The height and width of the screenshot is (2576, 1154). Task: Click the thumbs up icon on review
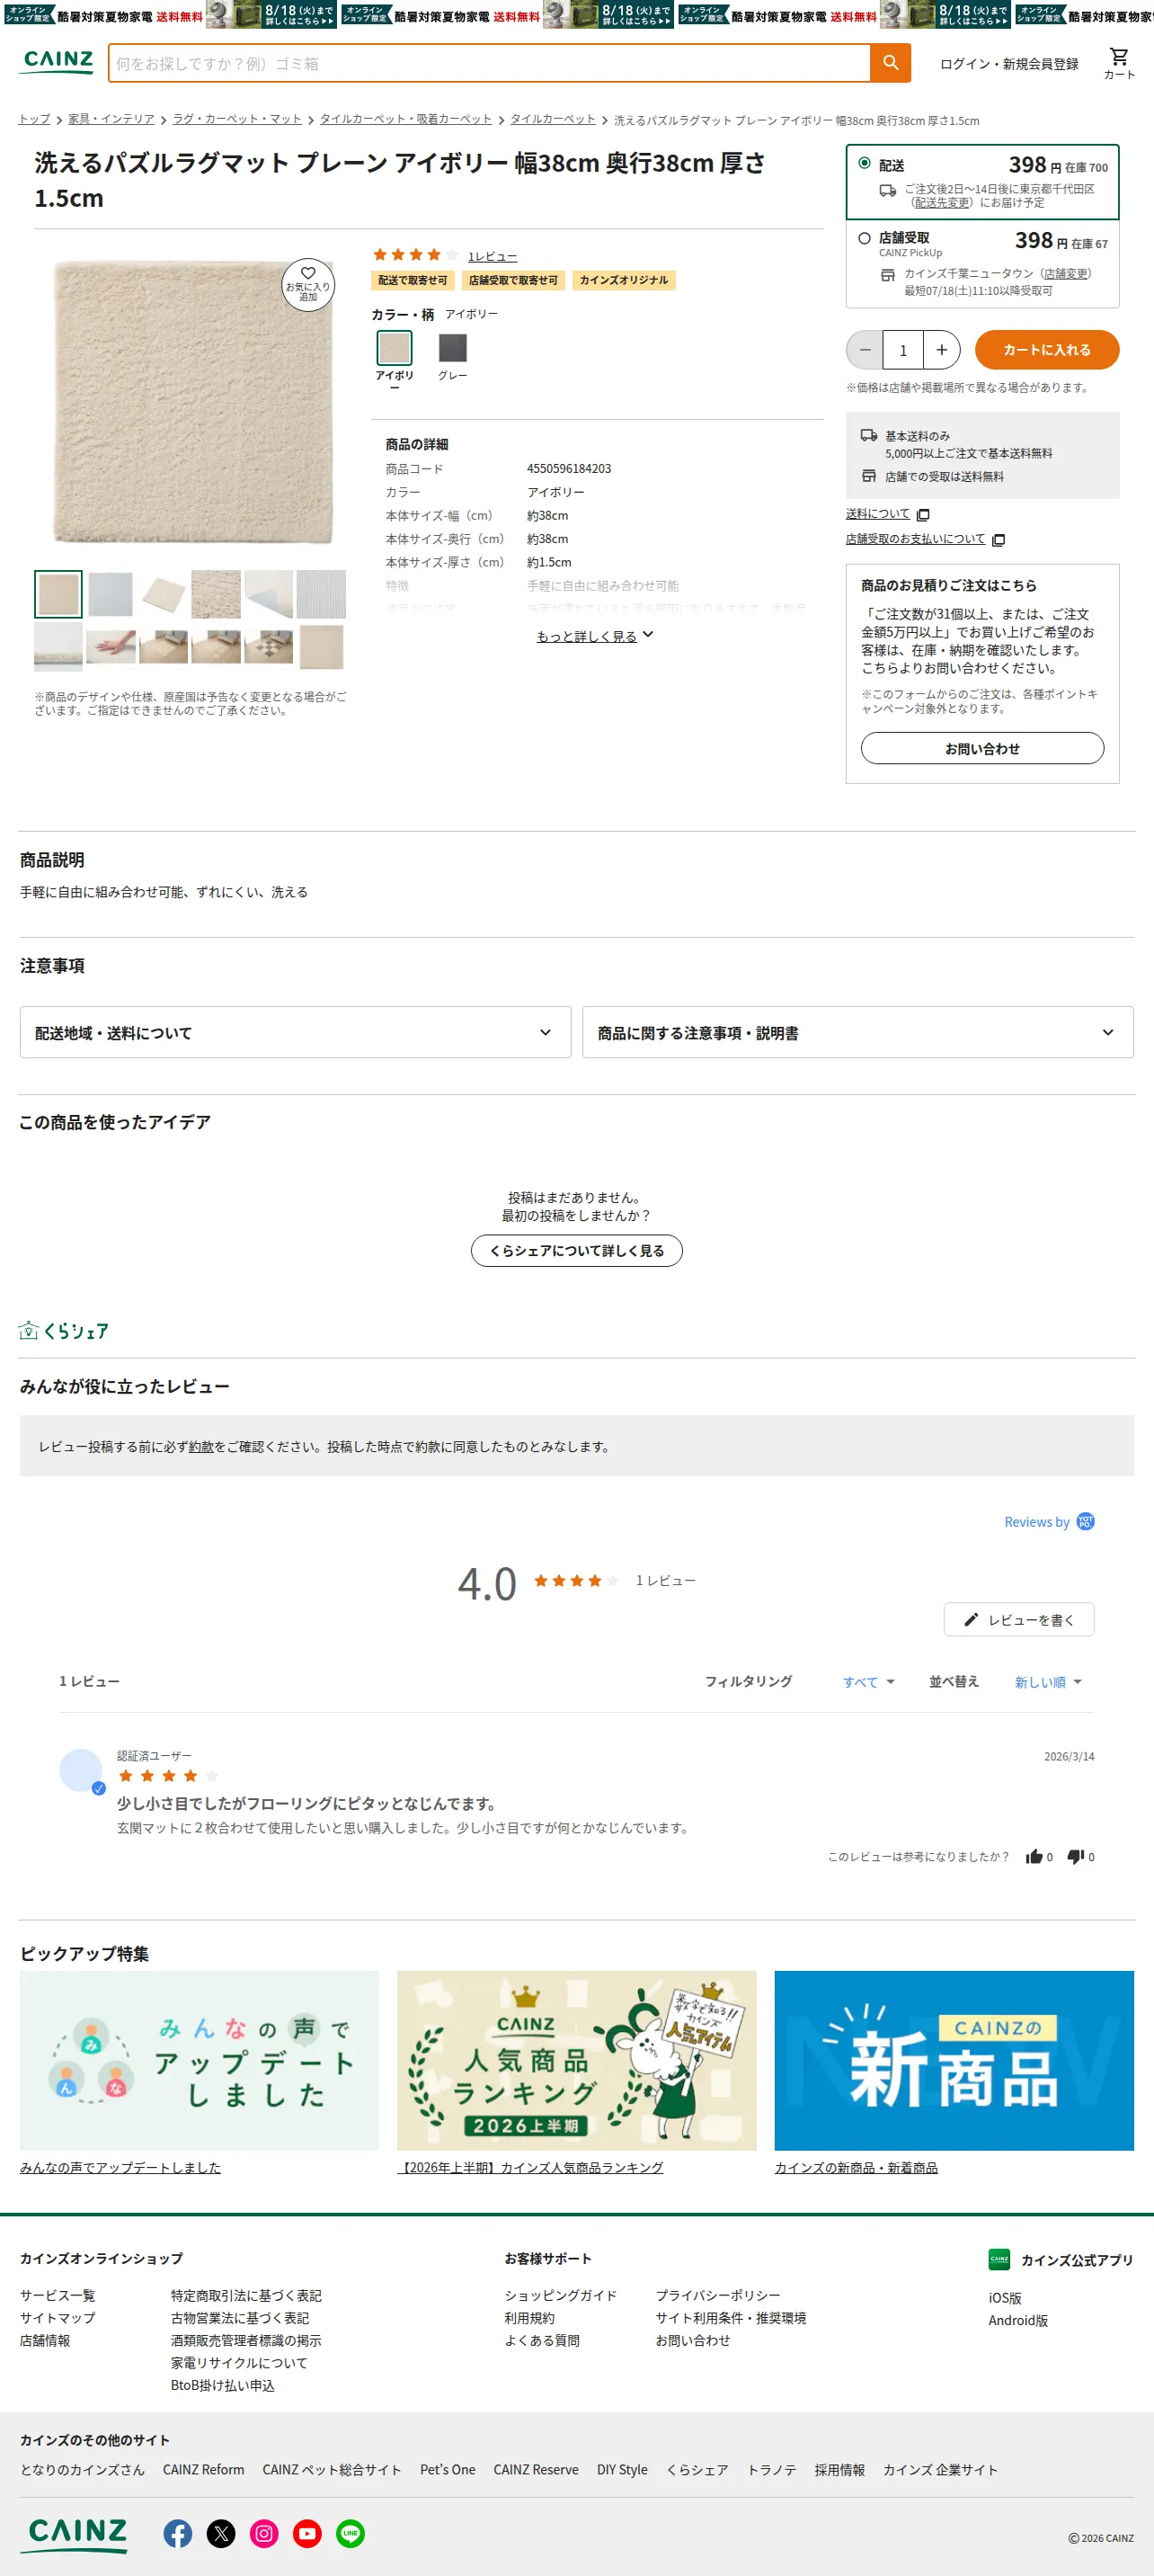click(1034, 1856)
